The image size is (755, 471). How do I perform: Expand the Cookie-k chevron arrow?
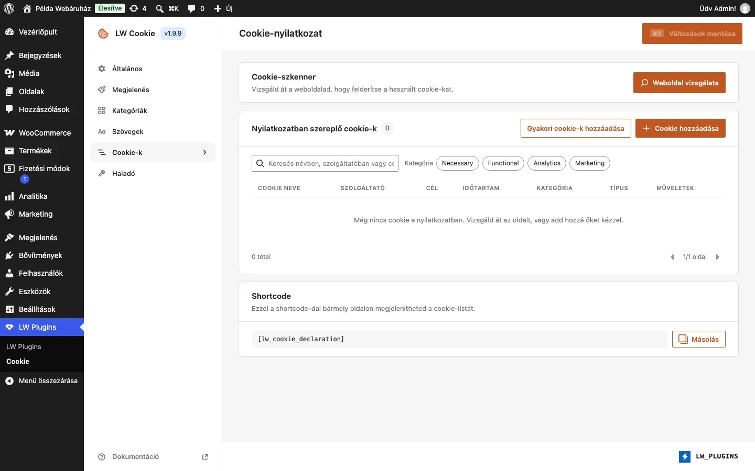[204, 152]
